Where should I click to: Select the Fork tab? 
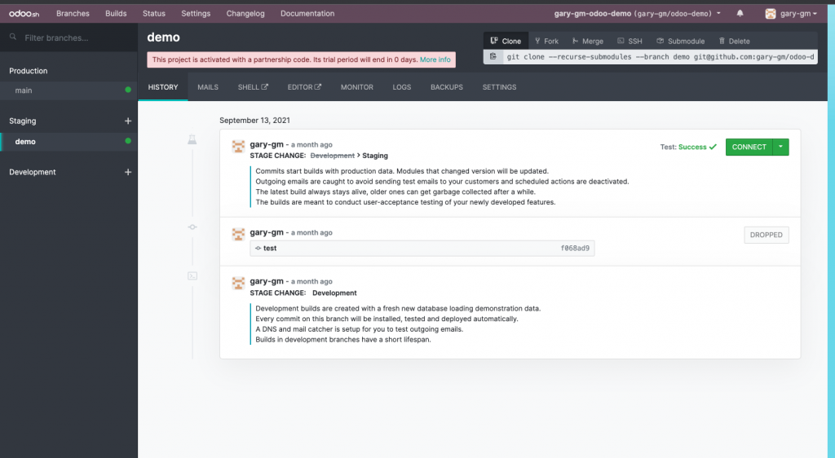pyautogui.click(x=547, y=41)
